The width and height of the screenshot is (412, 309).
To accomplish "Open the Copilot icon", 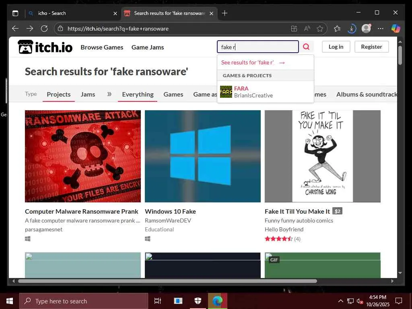I will (396, 29).
